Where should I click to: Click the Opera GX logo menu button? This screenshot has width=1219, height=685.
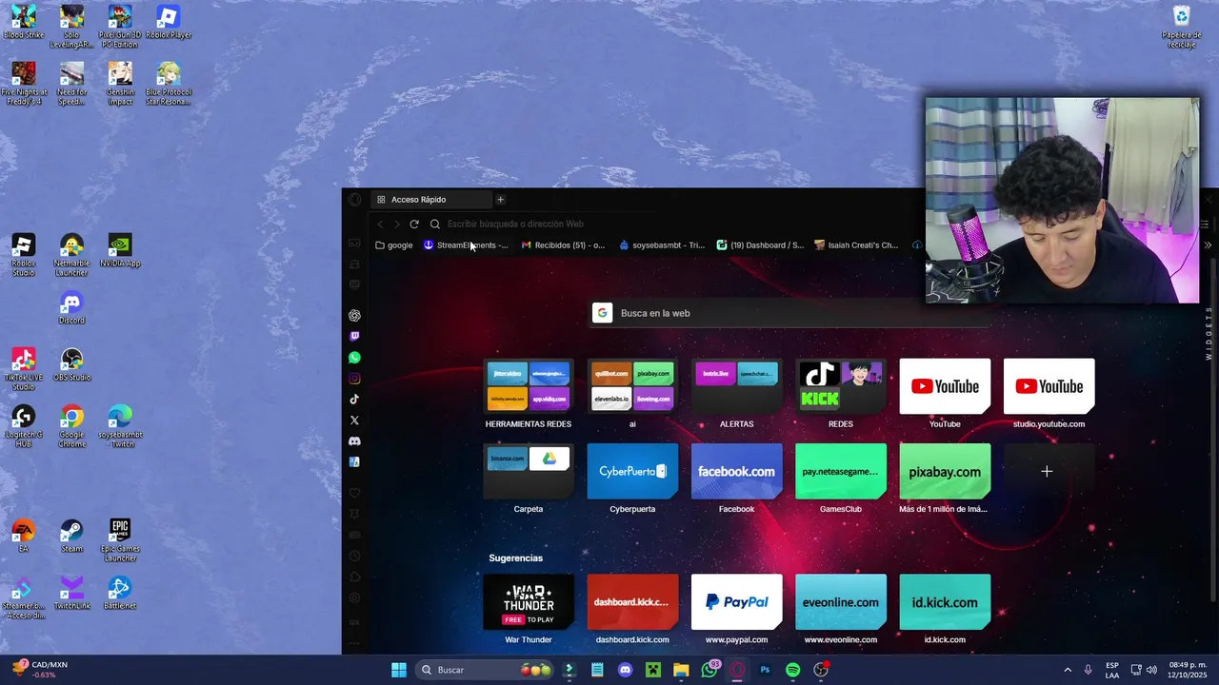354,200
